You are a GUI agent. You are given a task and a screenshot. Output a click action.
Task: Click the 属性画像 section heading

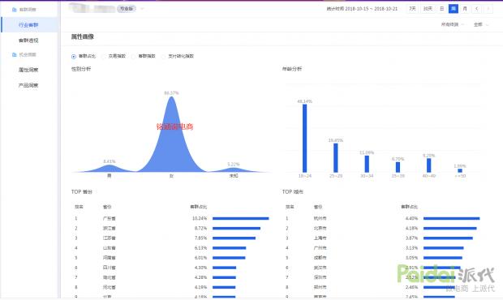point(83,36)
